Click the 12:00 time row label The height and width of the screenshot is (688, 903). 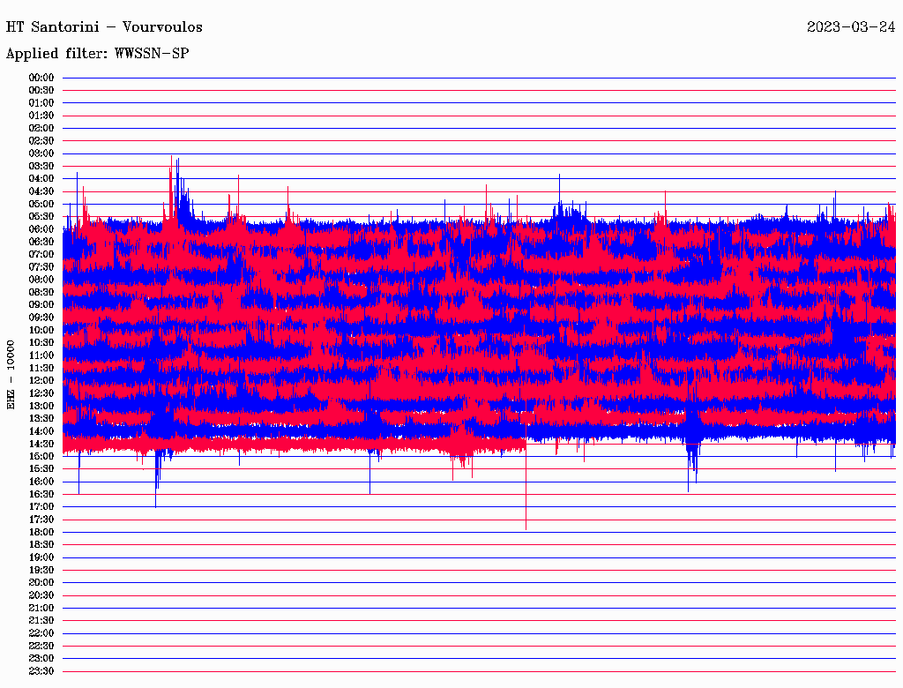click(41, 380)
